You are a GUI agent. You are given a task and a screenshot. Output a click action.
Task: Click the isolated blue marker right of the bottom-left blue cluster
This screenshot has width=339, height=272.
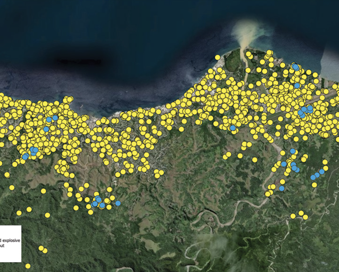118,203
